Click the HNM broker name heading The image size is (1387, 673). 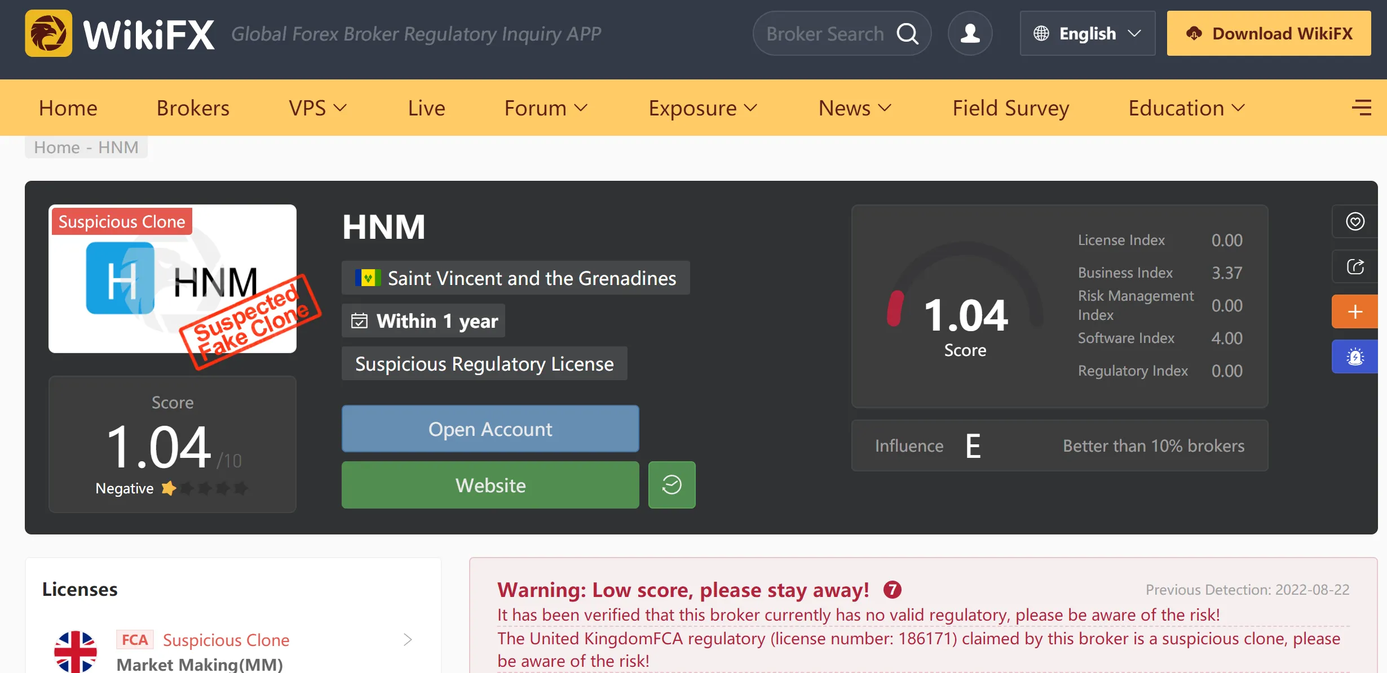(383, 227)
